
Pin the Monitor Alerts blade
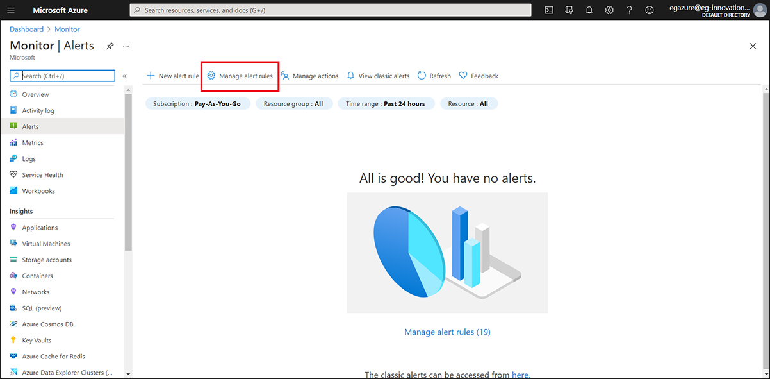click(110, 46)
